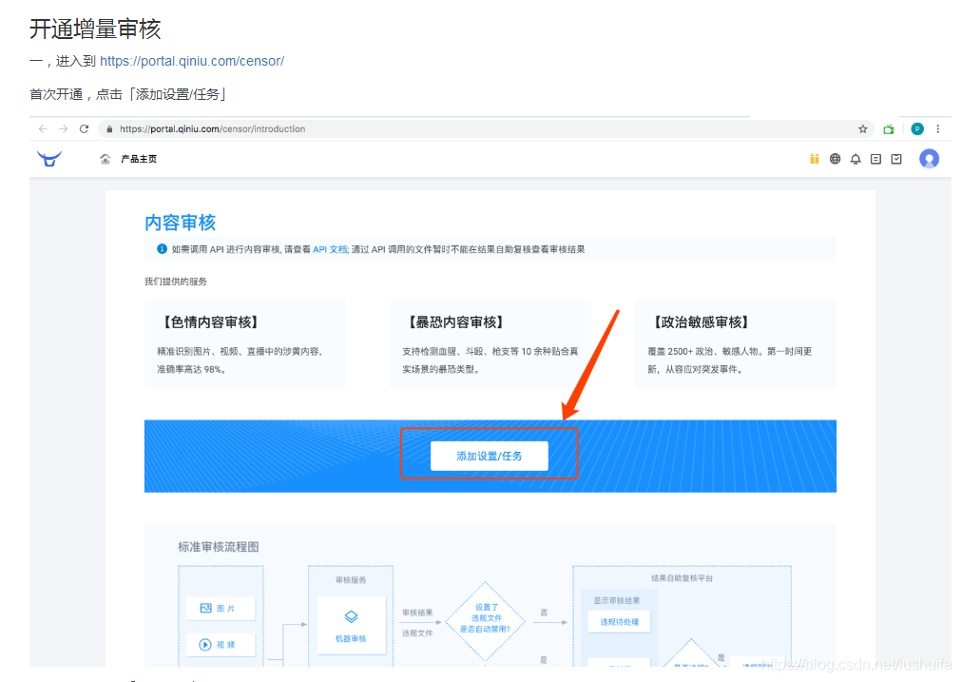Select the 【色情内容审核】 card
The width and height of the screenshot is (961, 682).
(x=245, y=344)
